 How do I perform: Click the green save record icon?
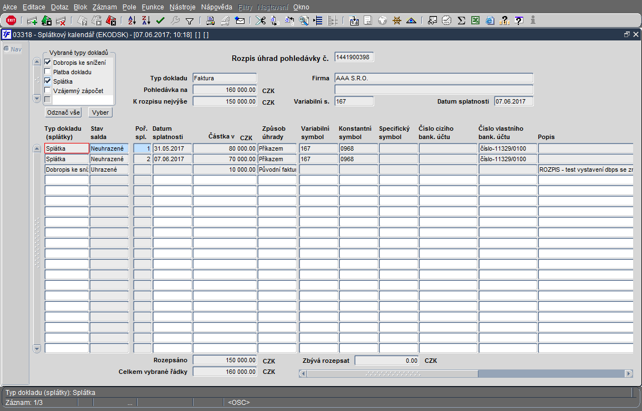click(x=46, y=20)
